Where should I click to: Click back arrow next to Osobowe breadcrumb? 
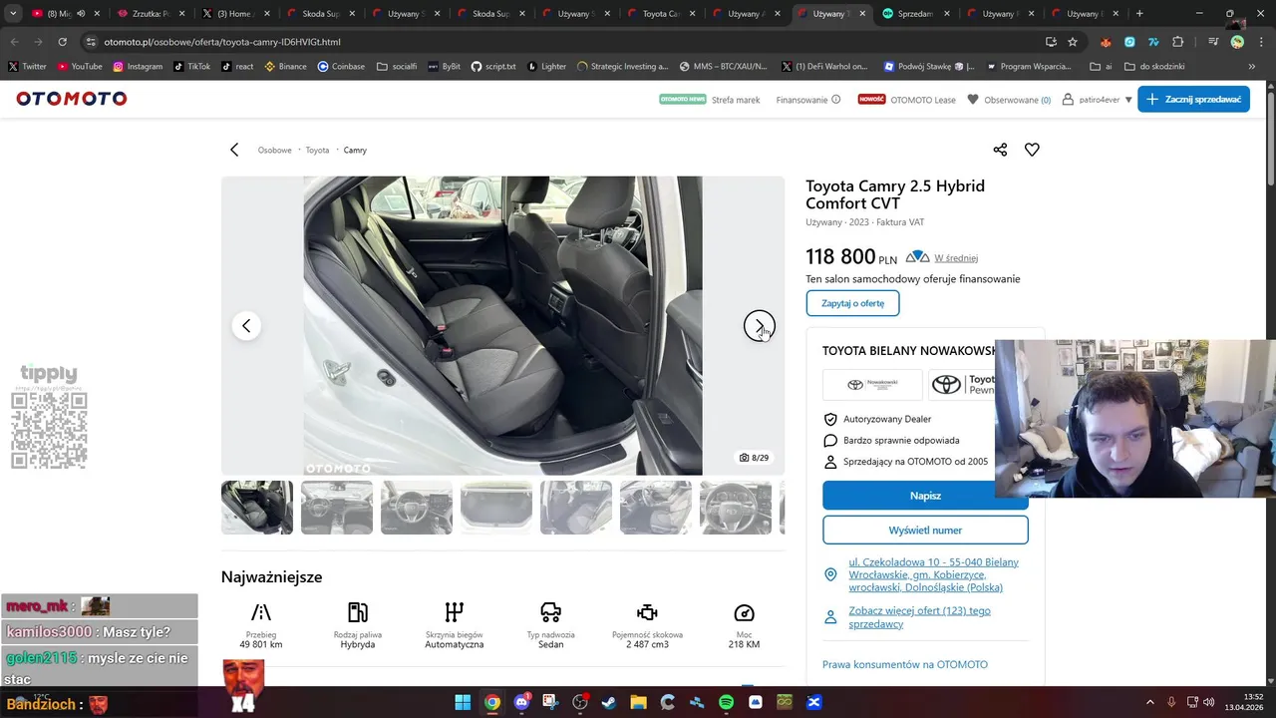pos(234,150)
